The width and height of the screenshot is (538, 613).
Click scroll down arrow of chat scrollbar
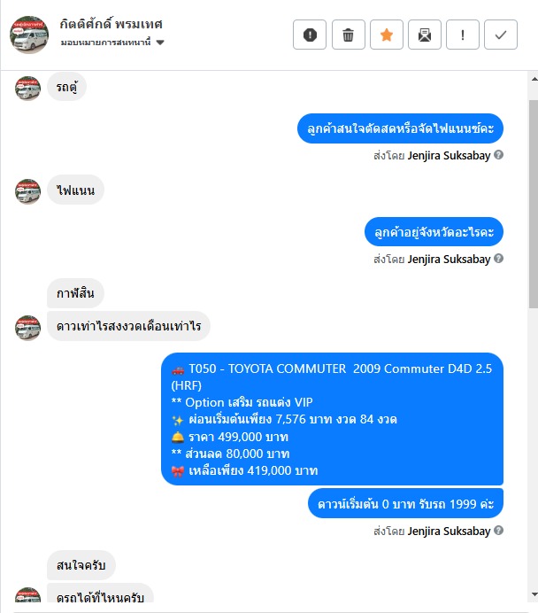click(x=534, y=594)
